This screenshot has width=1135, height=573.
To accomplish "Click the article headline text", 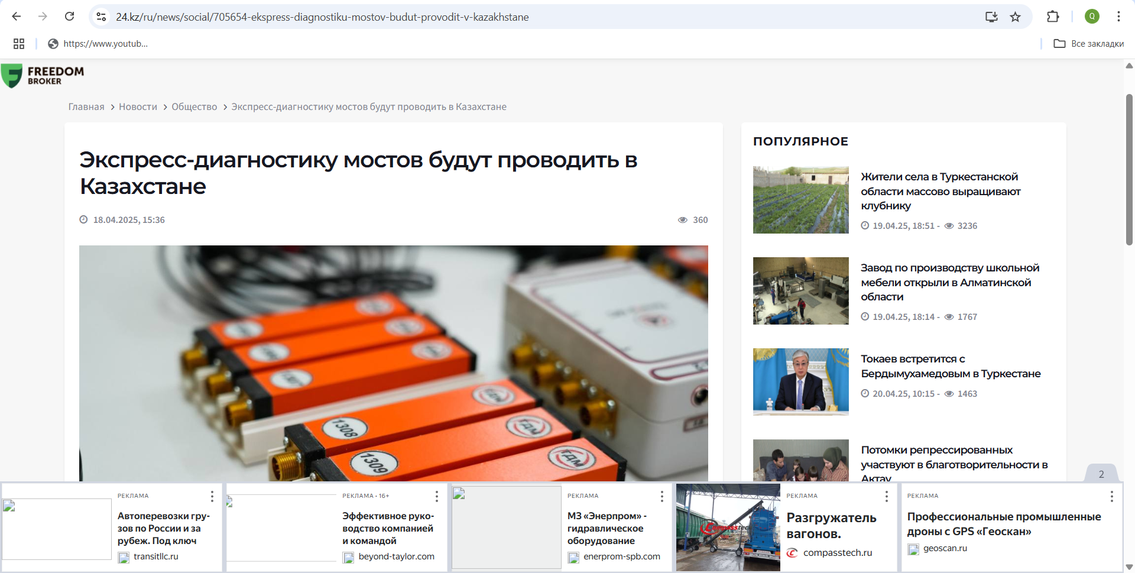I will click(358, 173).
